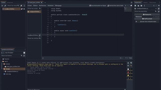161x90 pixels.
Task: Open the FileSystem dock three-dot menu
Action: (25, 49)
